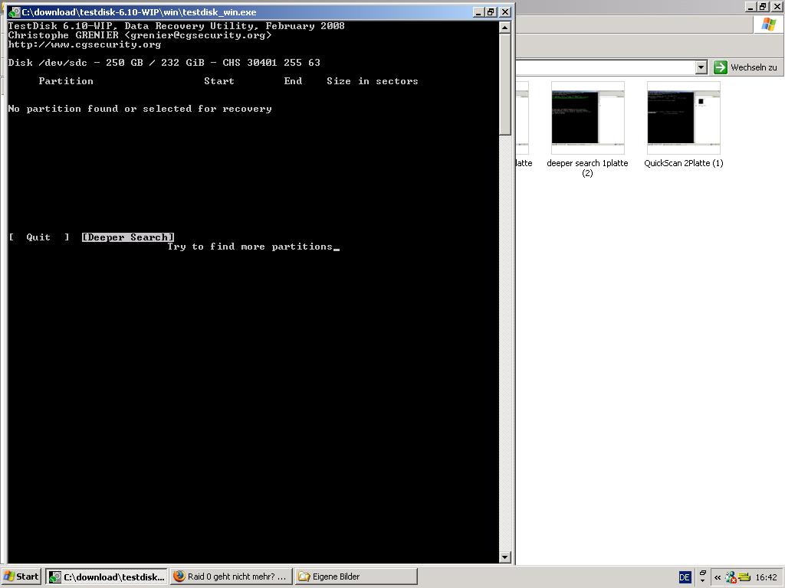Select the 'QuickScan 2Platte (1)' file name

pos(683,163)
